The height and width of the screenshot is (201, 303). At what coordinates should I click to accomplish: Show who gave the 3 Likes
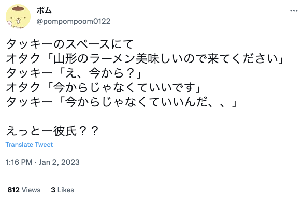[63, 190]
